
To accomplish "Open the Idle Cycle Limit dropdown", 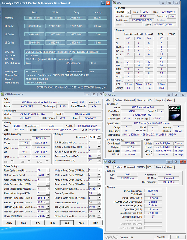I will pyautogui.click(x=99, y=207).
